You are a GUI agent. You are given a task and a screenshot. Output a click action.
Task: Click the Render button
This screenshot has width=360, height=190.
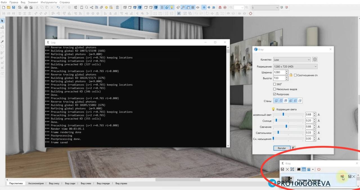[282, 148]
